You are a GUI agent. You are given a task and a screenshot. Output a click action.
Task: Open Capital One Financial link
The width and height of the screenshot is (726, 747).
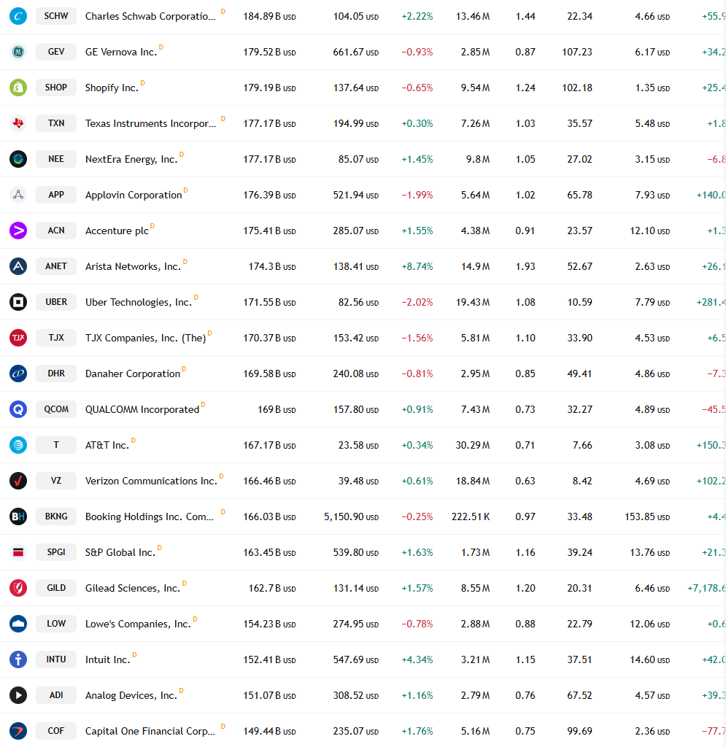pyautogui.click(x=150, y=731)
